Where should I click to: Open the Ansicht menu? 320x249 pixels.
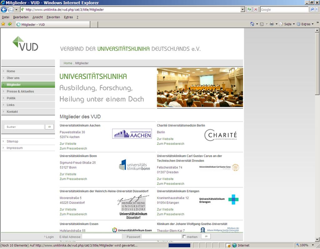pyautogui.click(x=37, y=17)
